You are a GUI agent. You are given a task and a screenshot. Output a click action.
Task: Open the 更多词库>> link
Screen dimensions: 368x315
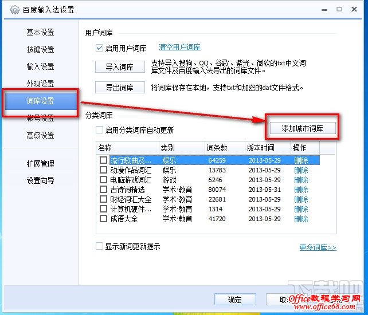pos(318,247)
